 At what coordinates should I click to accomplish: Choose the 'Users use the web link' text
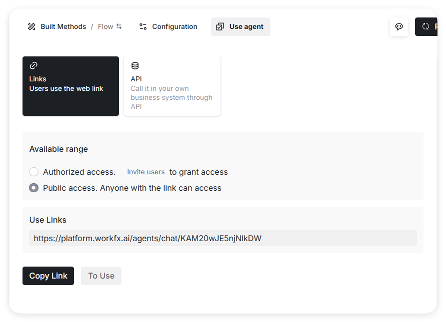[x=66, y=88]
